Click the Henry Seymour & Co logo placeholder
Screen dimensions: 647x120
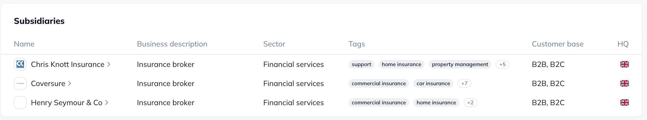tap(20, 102)
